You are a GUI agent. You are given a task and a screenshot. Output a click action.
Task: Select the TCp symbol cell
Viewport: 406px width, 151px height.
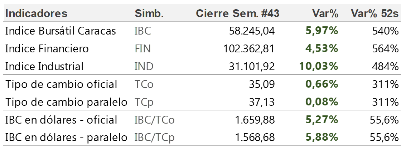(x=144, y=102)
